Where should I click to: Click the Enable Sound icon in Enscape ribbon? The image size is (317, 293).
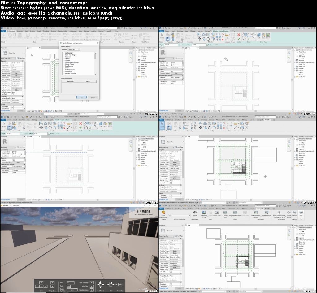click(x=289, y=213)
